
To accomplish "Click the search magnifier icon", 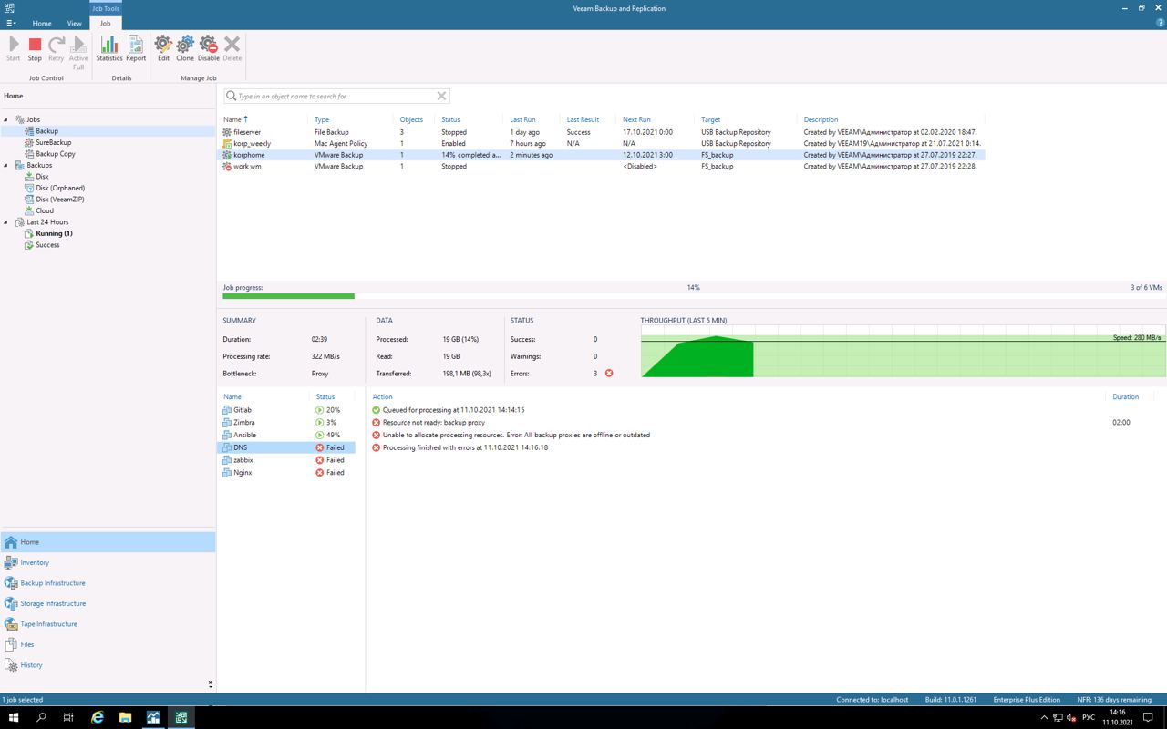I will (232, 96).
